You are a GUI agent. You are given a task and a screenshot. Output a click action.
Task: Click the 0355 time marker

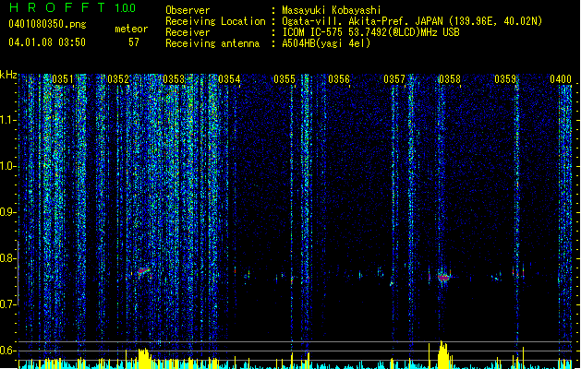point(284,79)
